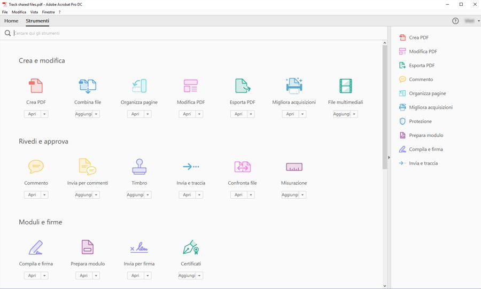Select Migliora acquisizioni in right sidebar
This screenshot has width=481, height=289.
coord(426,107)
